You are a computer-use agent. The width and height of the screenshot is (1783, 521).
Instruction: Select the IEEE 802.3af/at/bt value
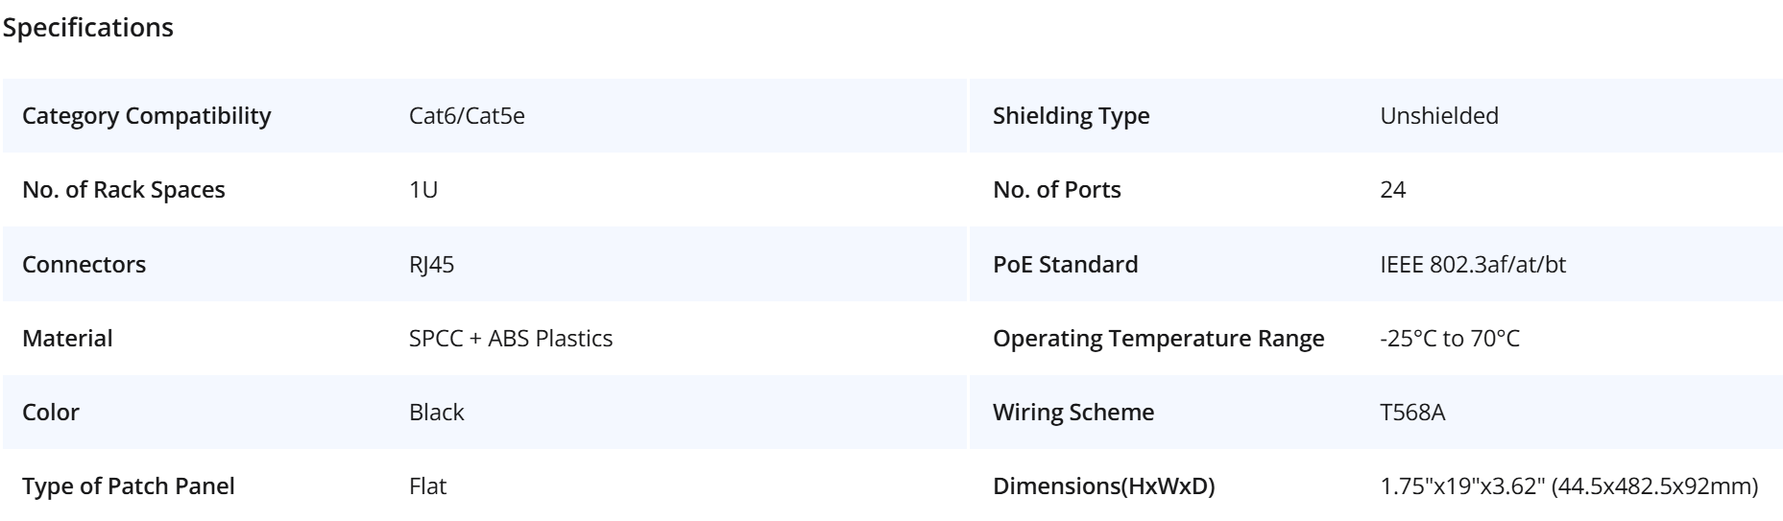(1473, 264)
